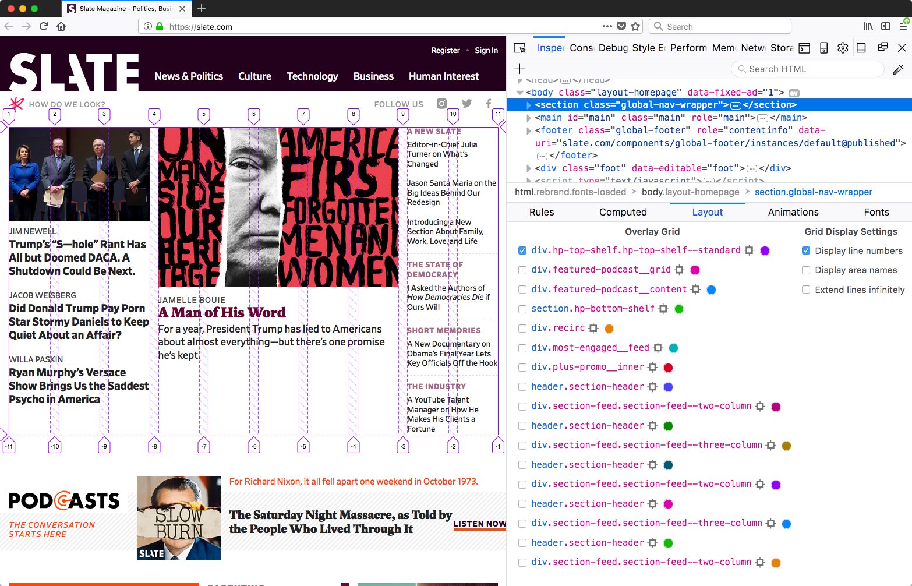
Task: Expand ellipsis inside global-nav-wrapper section
Action: (x=736, y=105)
